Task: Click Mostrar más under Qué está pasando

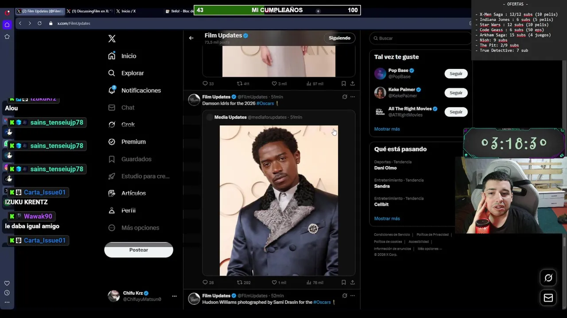Action: [x=387, y=219]
